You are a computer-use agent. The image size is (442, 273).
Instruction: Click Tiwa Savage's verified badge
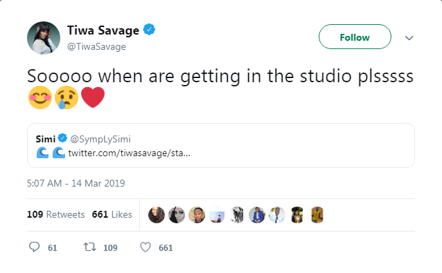point(149,30)
